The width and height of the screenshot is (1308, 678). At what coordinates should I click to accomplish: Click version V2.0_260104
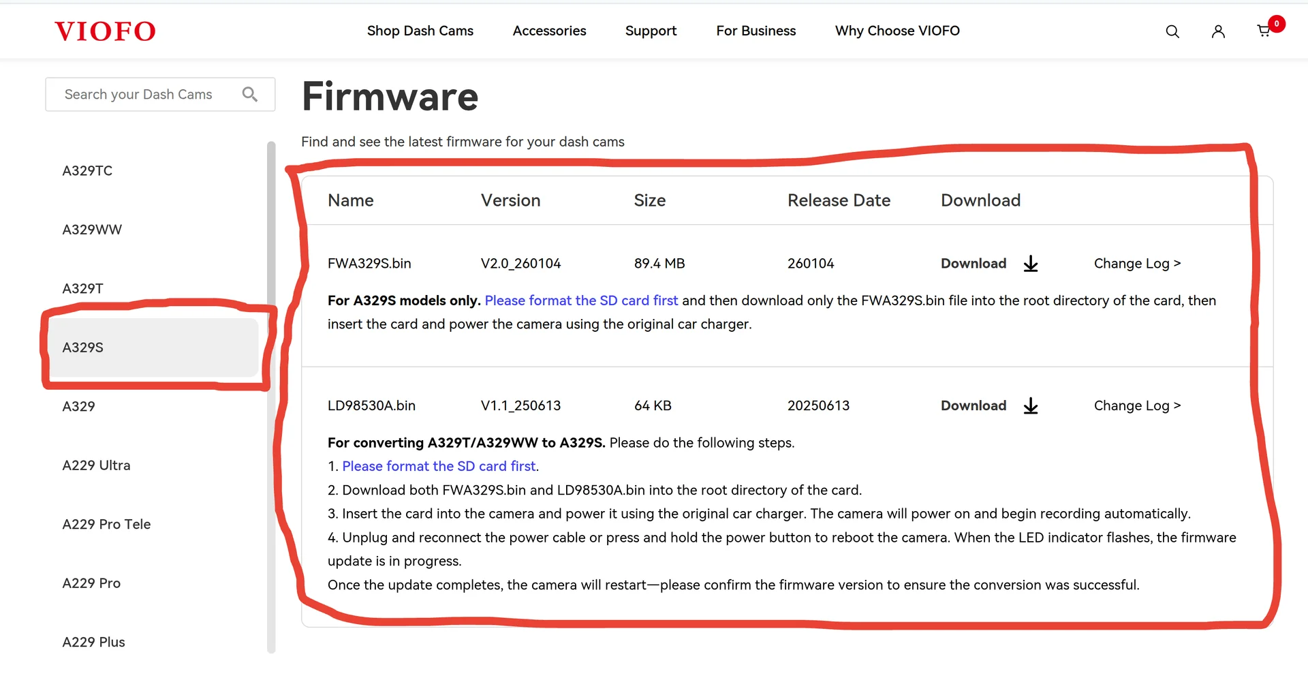(x=520, y=264)
